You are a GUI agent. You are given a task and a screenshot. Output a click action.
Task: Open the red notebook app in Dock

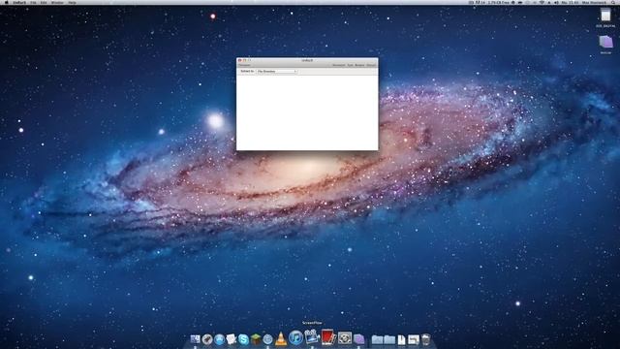328,337
